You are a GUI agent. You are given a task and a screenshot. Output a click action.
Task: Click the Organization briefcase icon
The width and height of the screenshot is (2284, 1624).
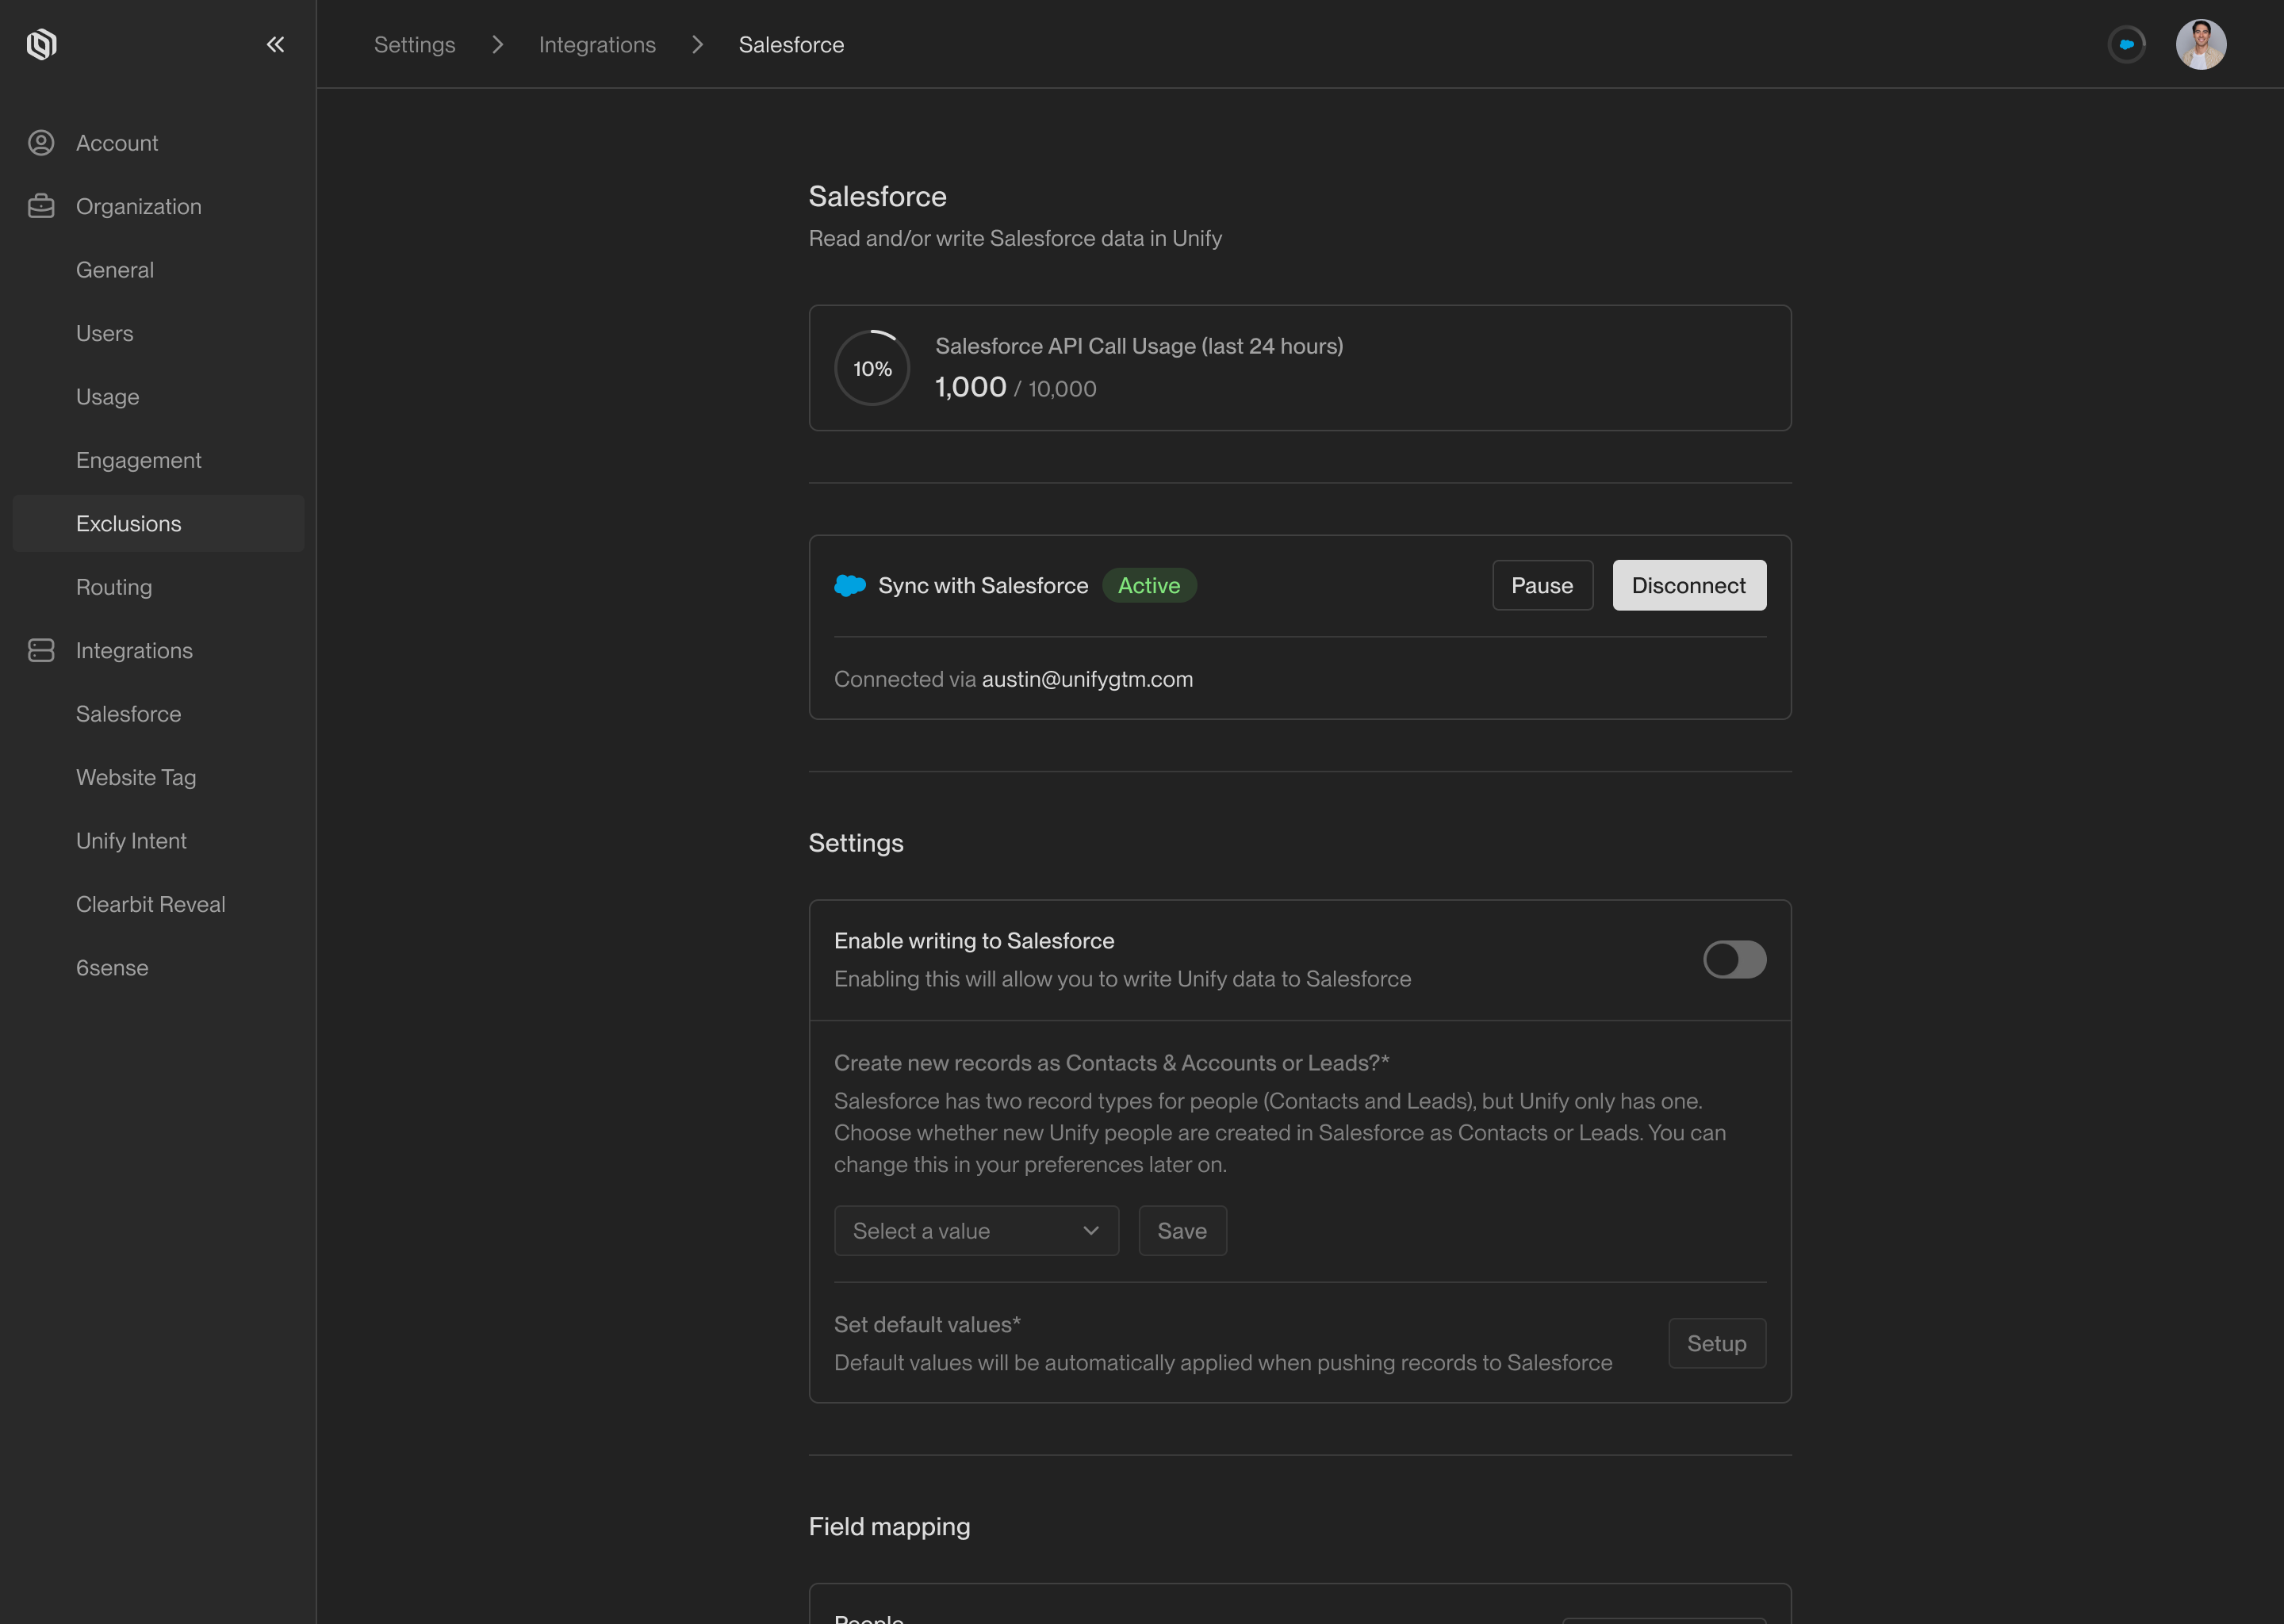point(41,206)
